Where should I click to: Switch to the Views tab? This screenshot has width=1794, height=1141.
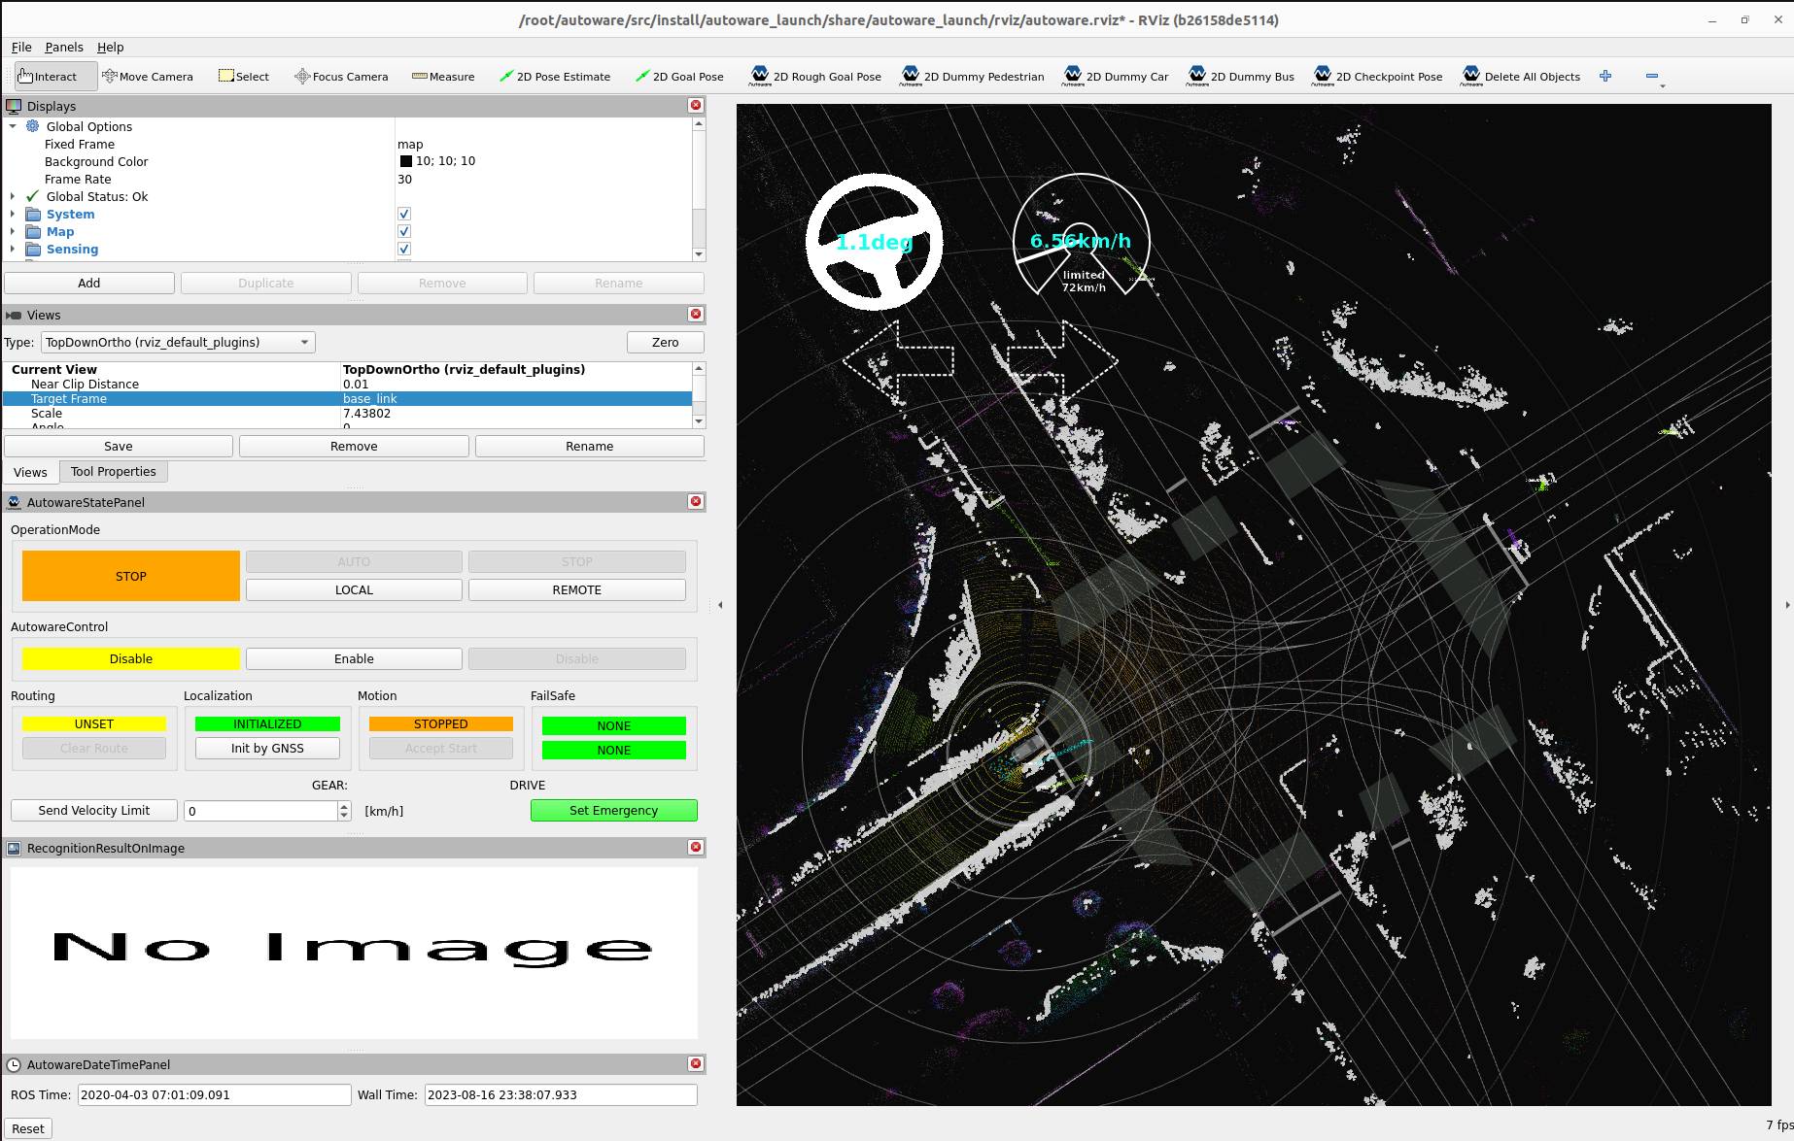30,472
